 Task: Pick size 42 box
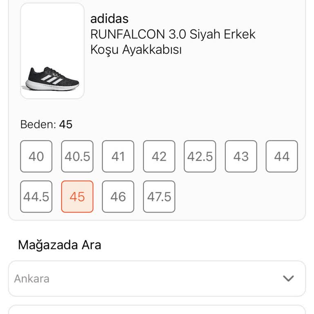[x=159, y=156]
